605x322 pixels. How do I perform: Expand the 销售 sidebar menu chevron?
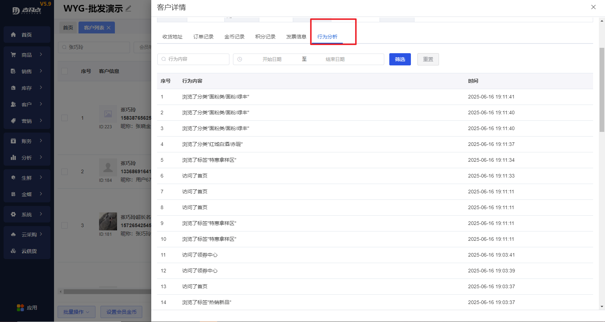pos(41,71)
